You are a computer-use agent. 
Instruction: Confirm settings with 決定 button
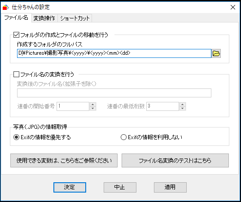point(70,187)
